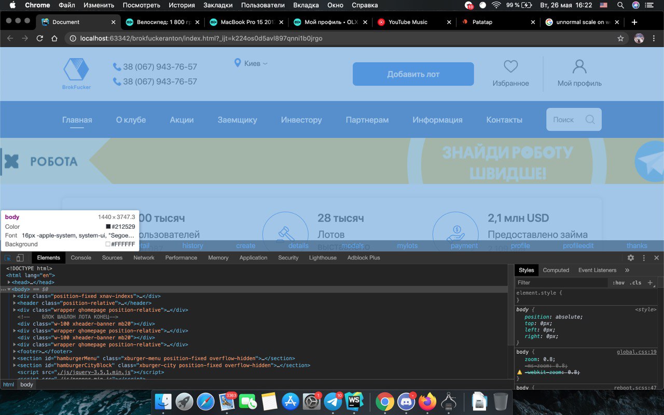Image resolution: width=664 pixels, height=415 pixels.
Task: Open the Избранное heart icon
Action: (511, 66)
